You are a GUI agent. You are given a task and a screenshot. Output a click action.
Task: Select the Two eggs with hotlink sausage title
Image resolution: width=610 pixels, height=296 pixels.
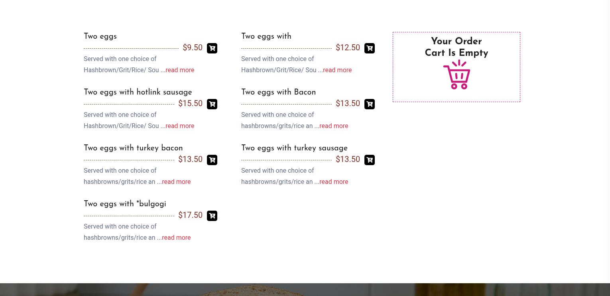pyautogui.click(x=138, y=92)
